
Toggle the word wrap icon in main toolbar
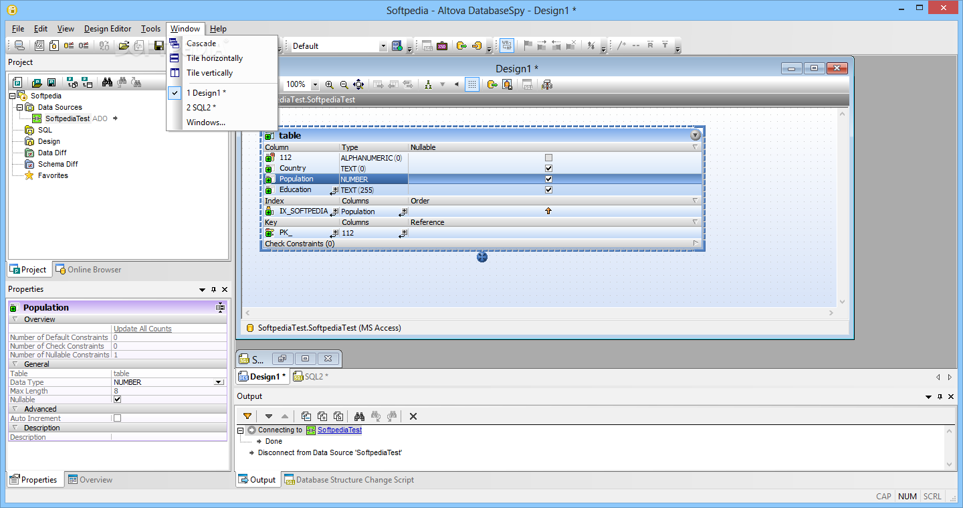point(508,46)
